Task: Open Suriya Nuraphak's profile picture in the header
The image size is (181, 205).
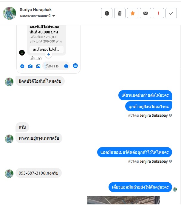Action: pyautogui.click(x=10, y=13)
